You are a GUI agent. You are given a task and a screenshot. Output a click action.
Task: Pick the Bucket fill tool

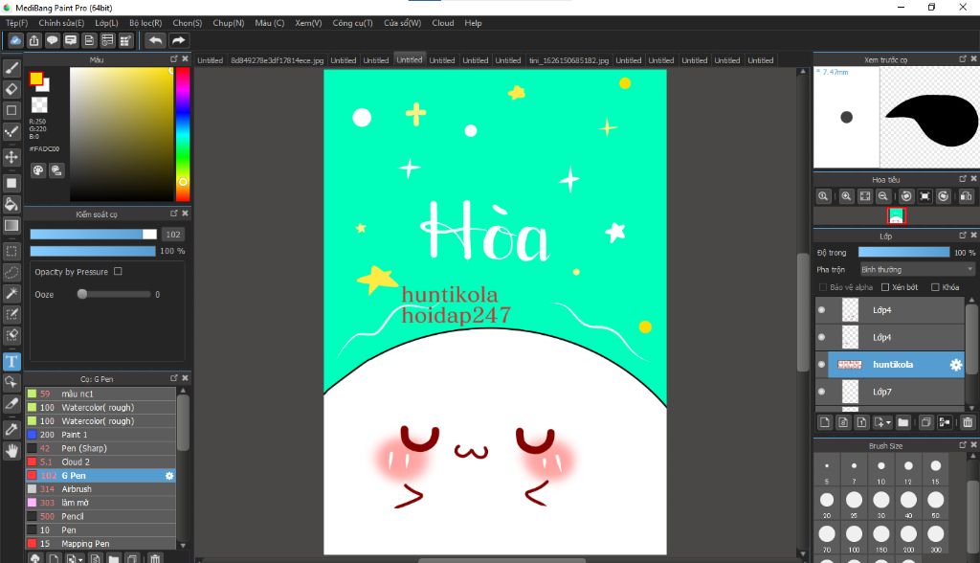(x=11, y=204)
